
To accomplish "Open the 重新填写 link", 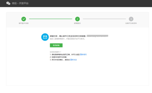I will click(83, 55).
